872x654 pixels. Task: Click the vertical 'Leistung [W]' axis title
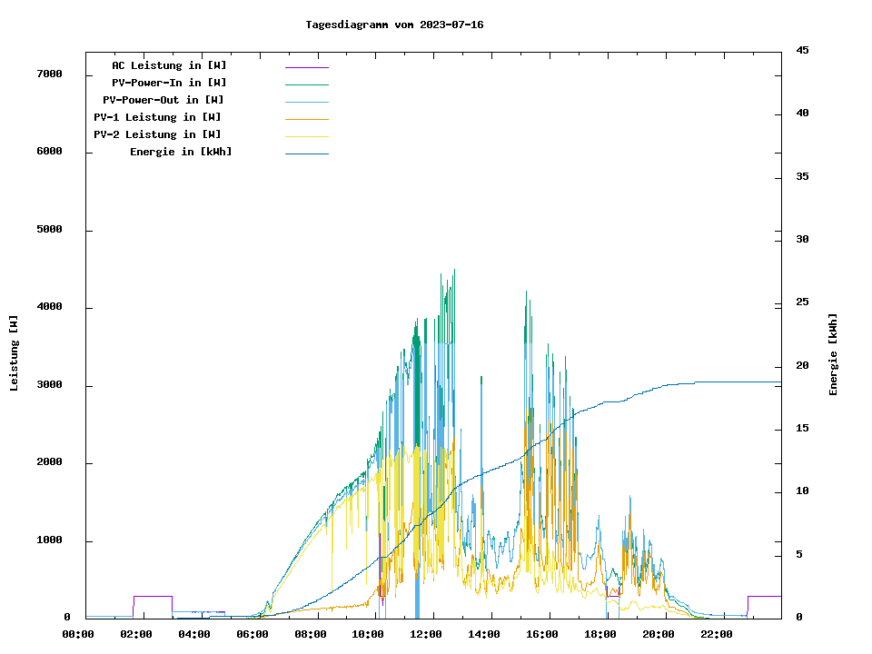14,353
